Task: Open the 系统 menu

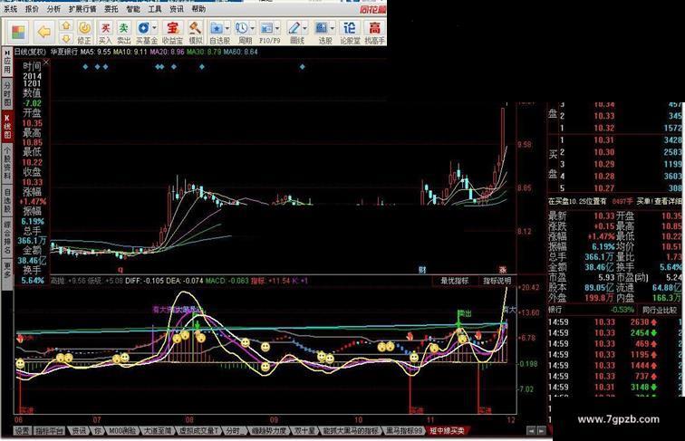Action: pyautogui.click(x=11, y=9)
